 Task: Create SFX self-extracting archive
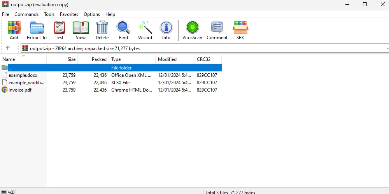[240, 30]
